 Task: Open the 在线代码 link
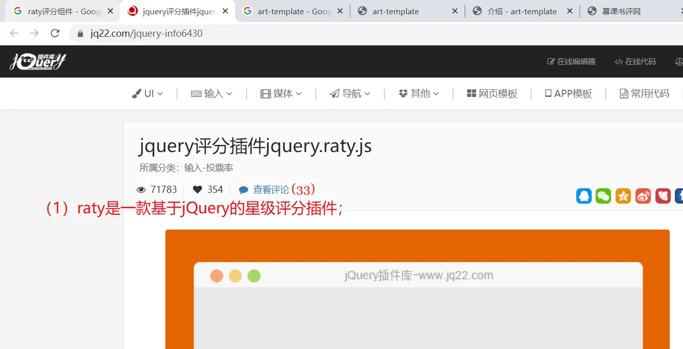[635, 62]
